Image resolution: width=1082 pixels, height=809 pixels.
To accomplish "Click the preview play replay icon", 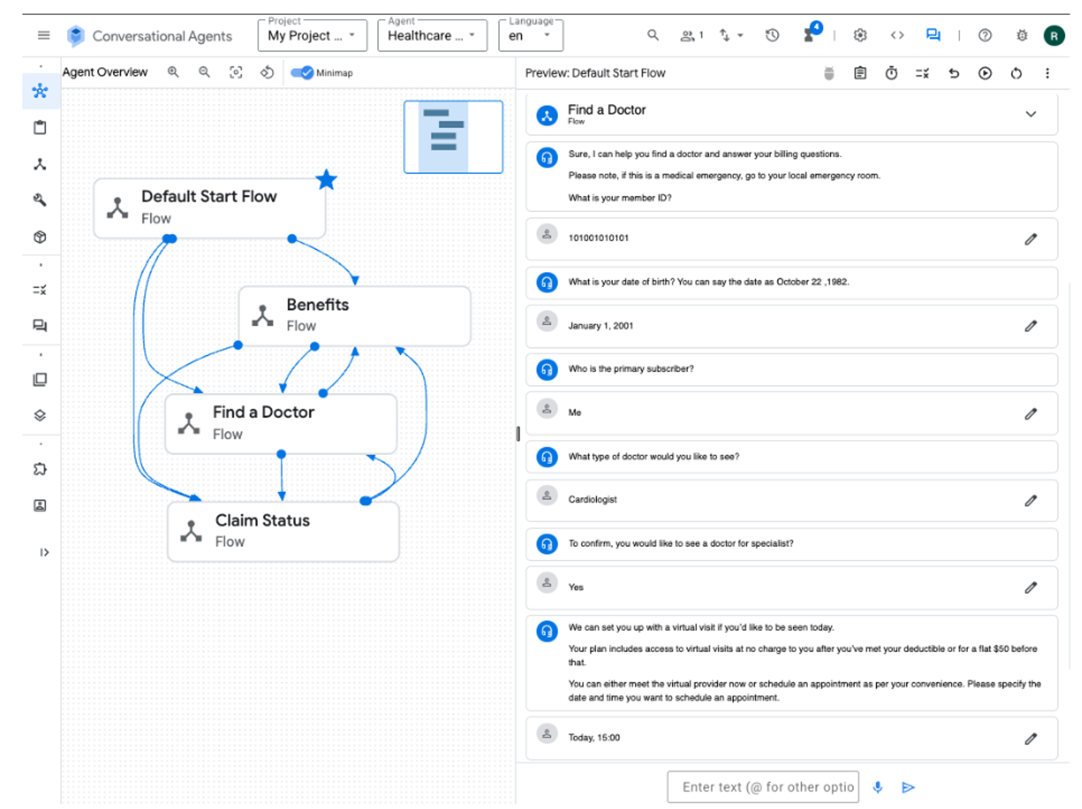I will tap(985, 73).
